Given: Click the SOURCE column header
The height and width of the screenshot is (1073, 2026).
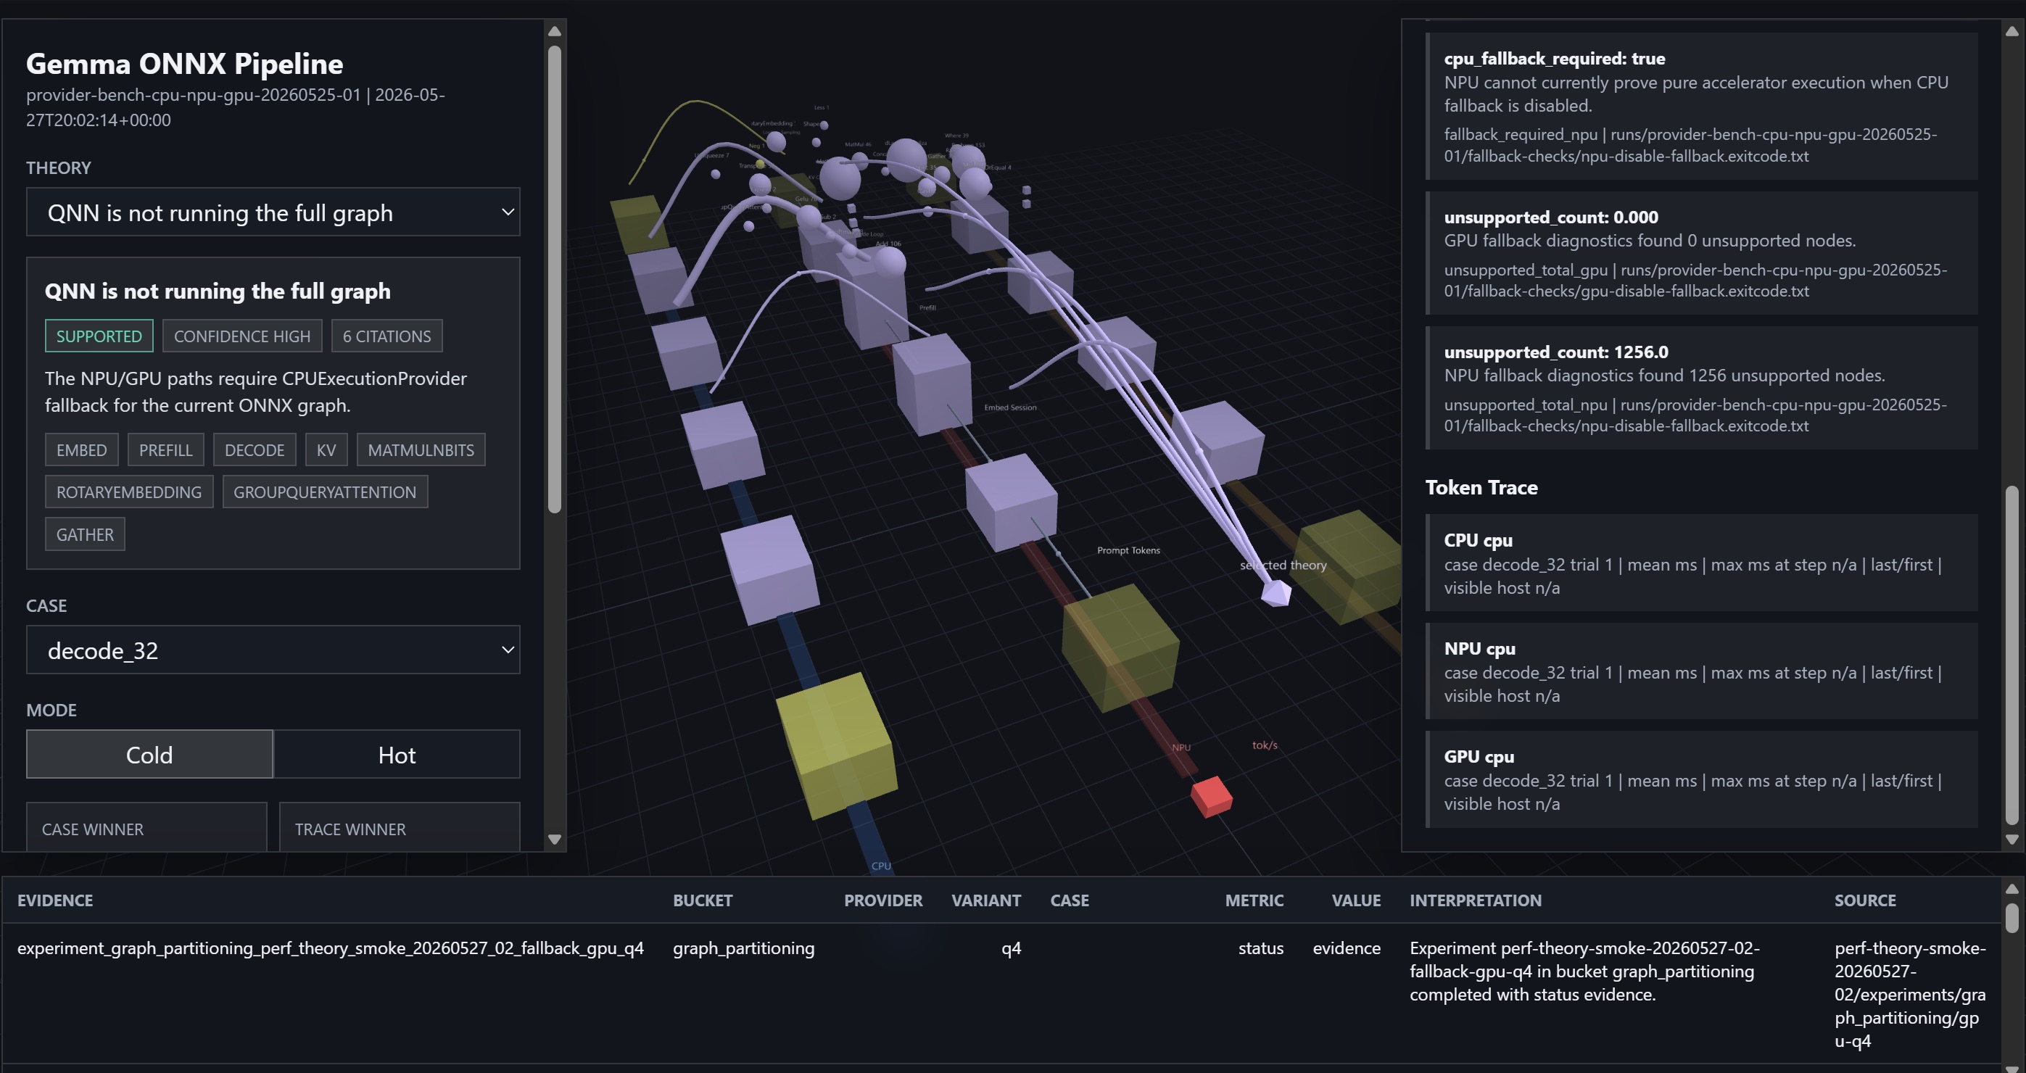Looking at the screenshot, I should pos(1865,900).
